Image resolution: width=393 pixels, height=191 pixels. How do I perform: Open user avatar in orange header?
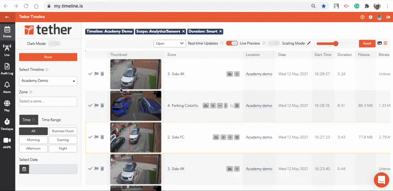click(380, 17)
